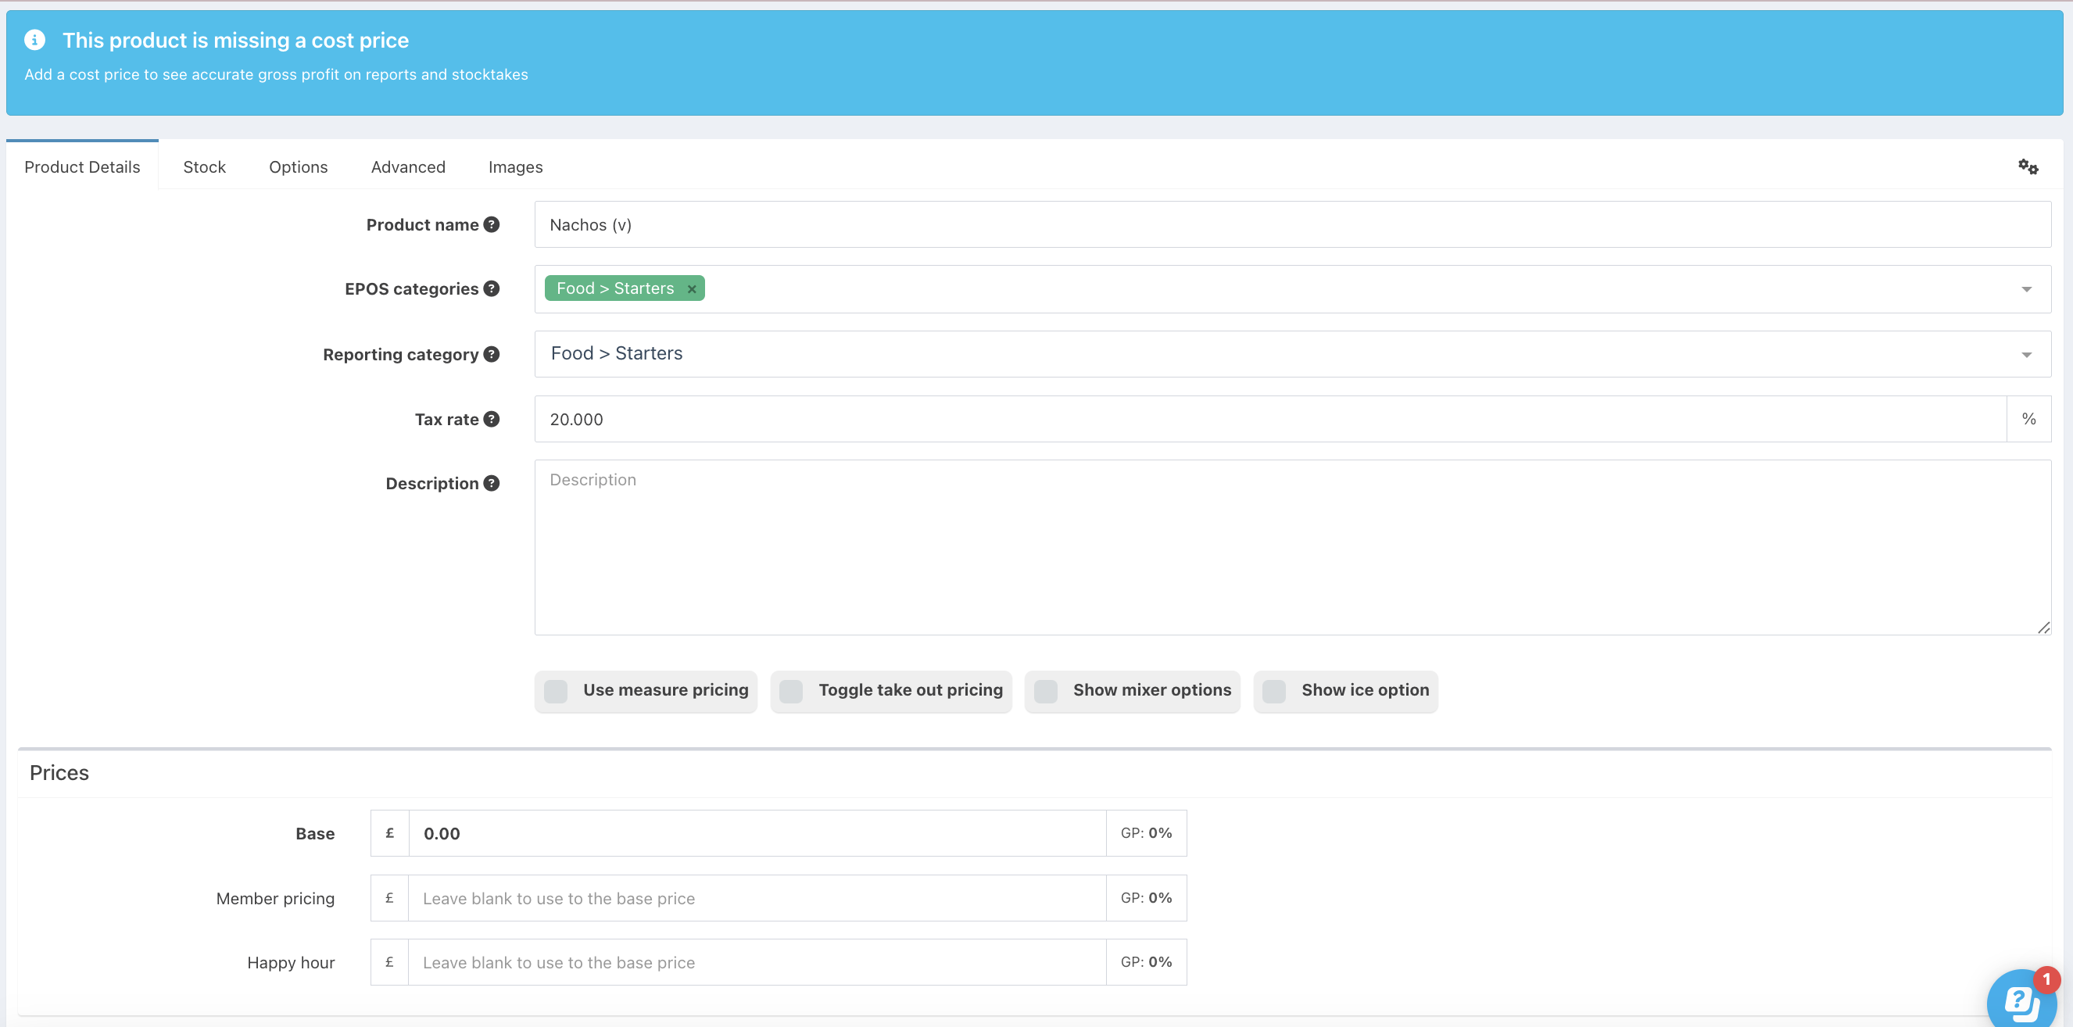The image size is (2073, 1027).
Task: Toggle take out pricing checkbox
Action: pyautogui.click(x=791, y=691)
